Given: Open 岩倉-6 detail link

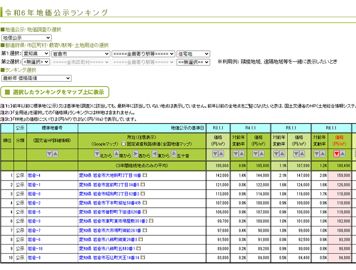Looking at the screenshot, I should (34, 240).
